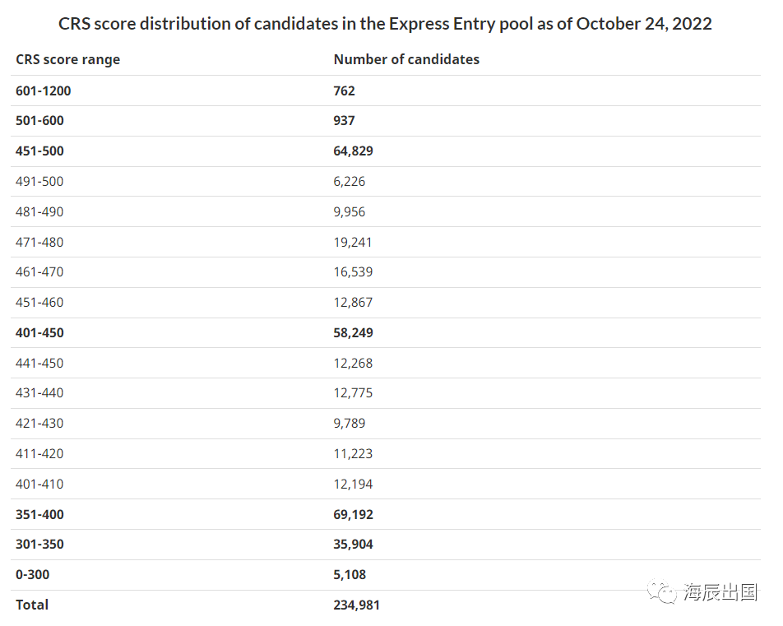
Task: Click the 58,249 candidates value
Action: click(x=353, y=332)
